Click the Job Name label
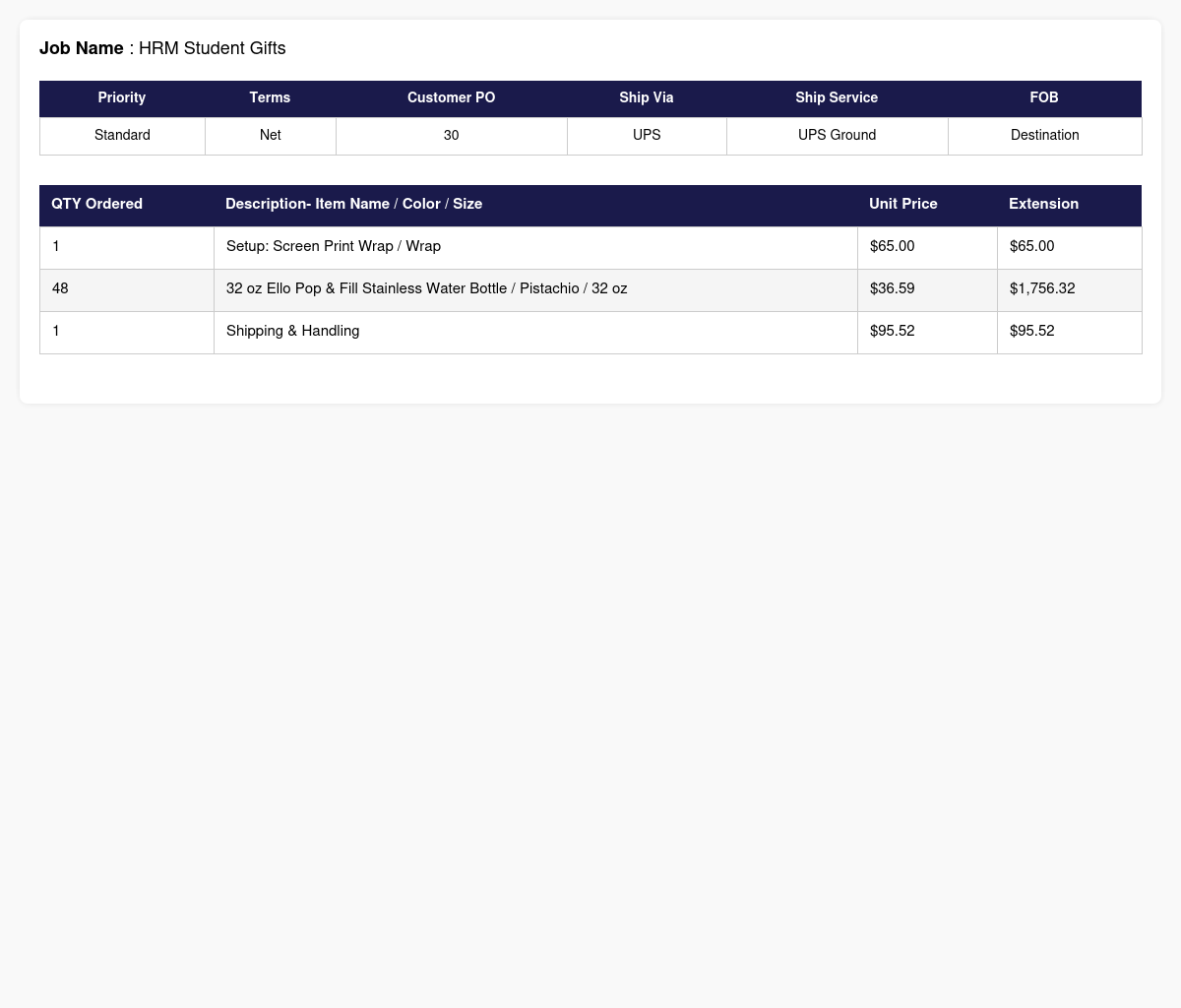This screenshot has height=1008, width=1181. point(82,48)
